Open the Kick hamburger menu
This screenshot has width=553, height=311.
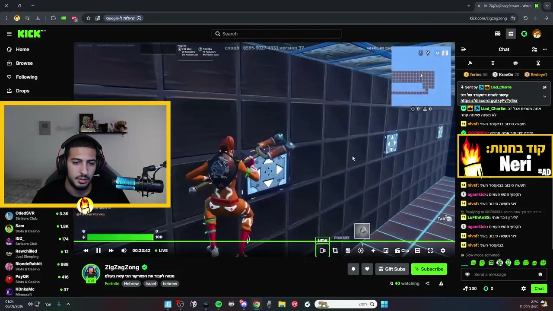[9, 34]
